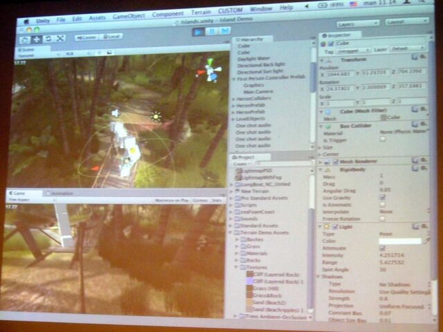
Task: Click the Stats button in Game view
Action: click(x=217, y=201)
